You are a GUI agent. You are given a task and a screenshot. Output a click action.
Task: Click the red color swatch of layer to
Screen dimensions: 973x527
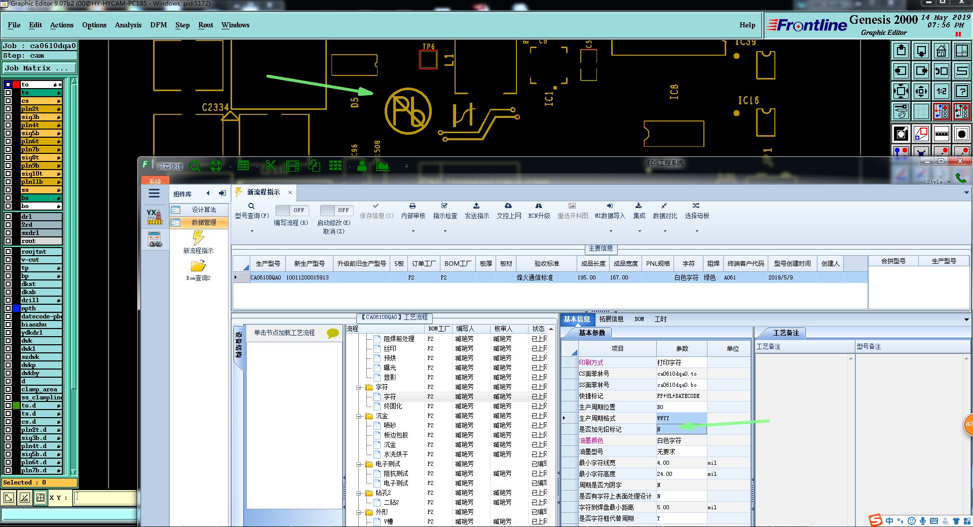click(16, 85)
